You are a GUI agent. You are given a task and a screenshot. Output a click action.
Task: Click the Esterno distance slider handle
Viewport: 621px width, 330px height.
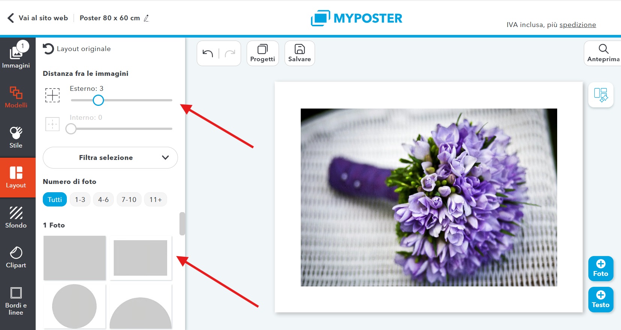[98, 100]
